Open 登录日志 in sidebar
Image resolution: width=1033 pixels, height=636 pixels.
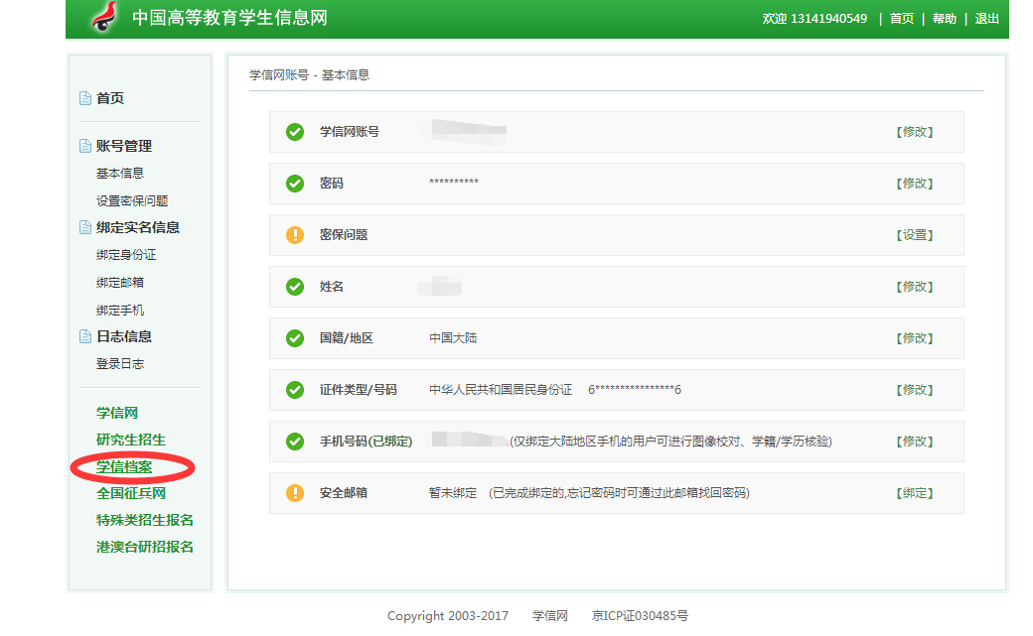(x=120, y=363)
